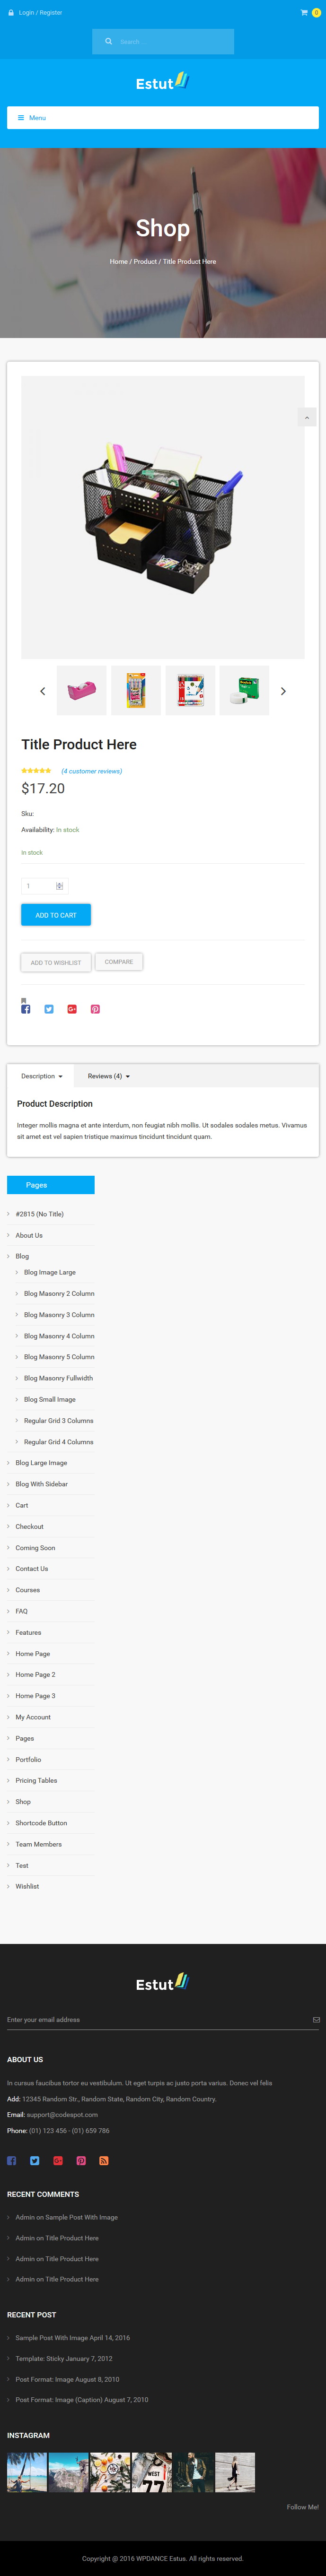This screenshot has width=326, height=2576.
Task: Share product on Twitter
Action: (x=49, y=1009)
